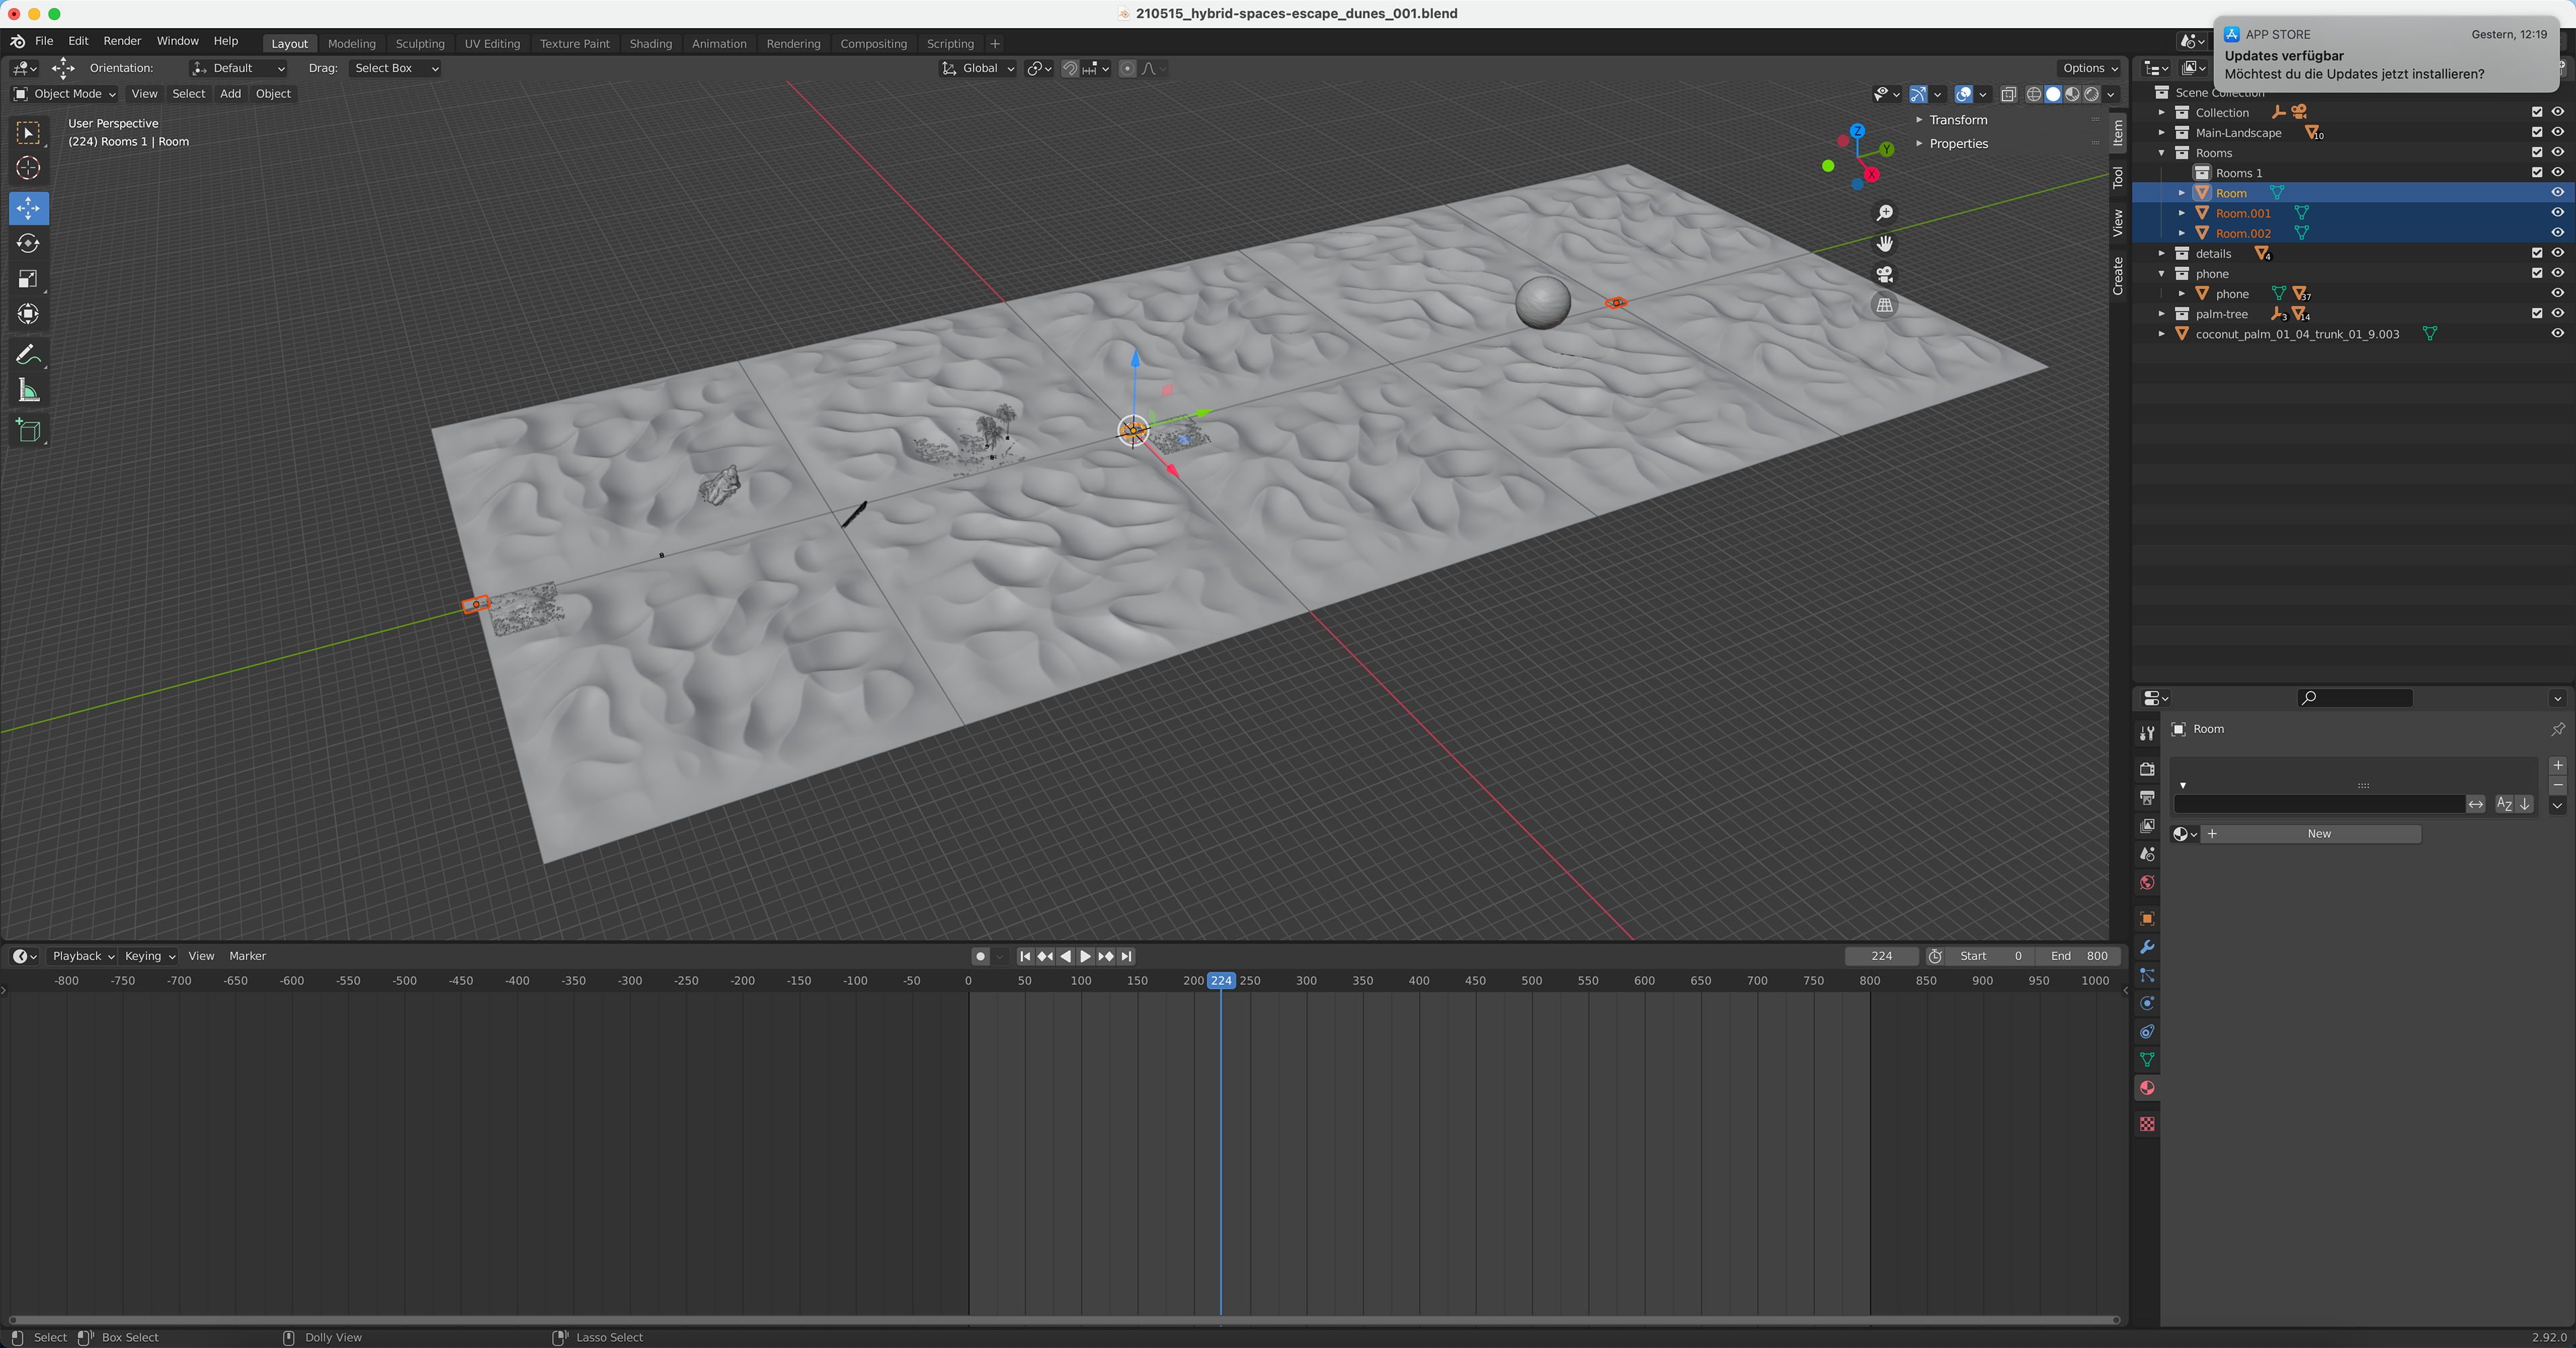This screenshot has width=2576, height=1348.
Task: Select the Cursor tool
Action: (28, 168)
